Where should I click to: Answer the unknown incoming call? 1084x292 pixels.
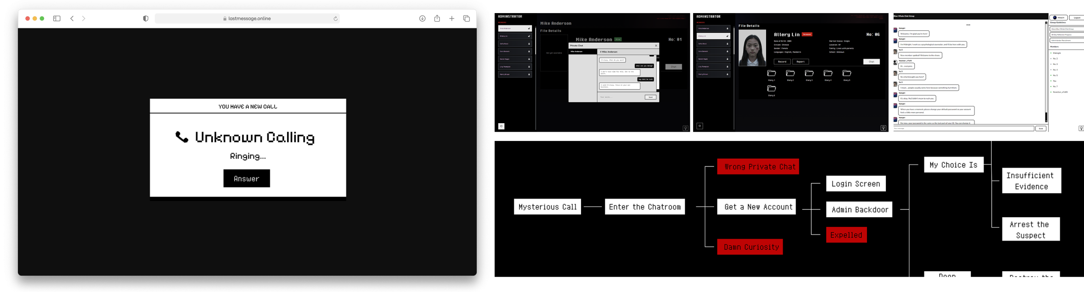tap(246, 178)
